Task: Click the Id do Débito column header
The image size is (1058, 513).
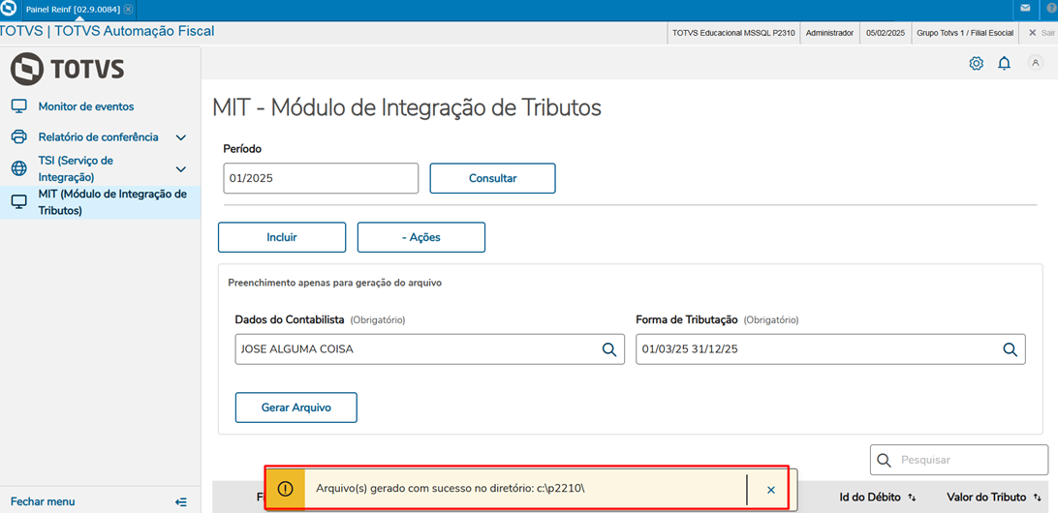Action: [x=870, y=498]
